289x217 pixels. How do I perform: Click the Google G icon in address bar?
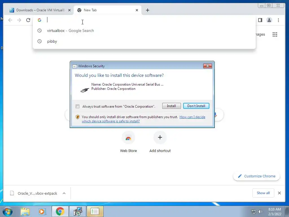[40, 20]
